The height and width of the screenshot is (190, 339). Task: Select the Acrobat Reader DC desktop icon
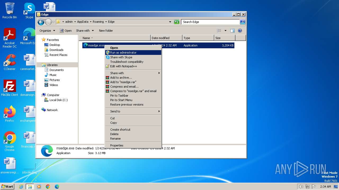point(10,38)
